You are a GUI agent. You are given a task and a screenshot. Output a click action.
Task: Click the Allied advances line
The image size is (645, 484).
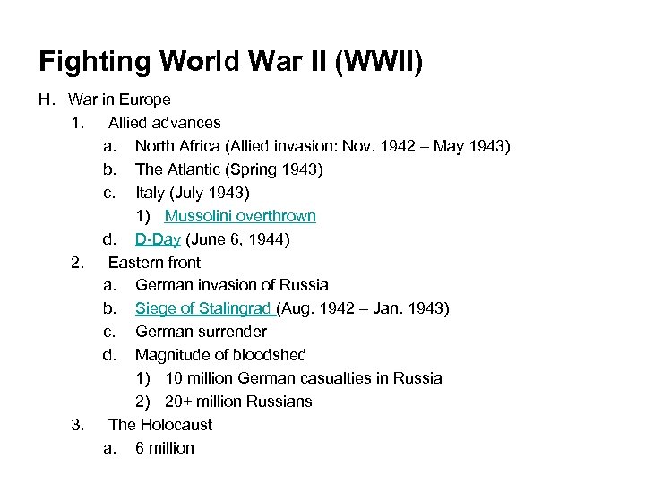click(x=165, y=123)
